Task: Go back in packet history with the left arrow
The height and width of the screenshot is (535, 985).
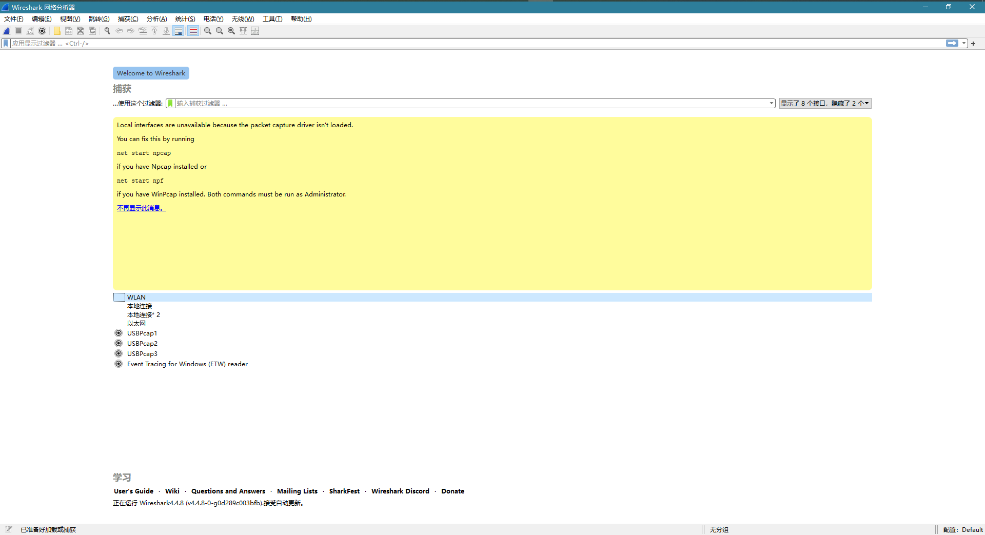Action: click(x=119, y=31)
